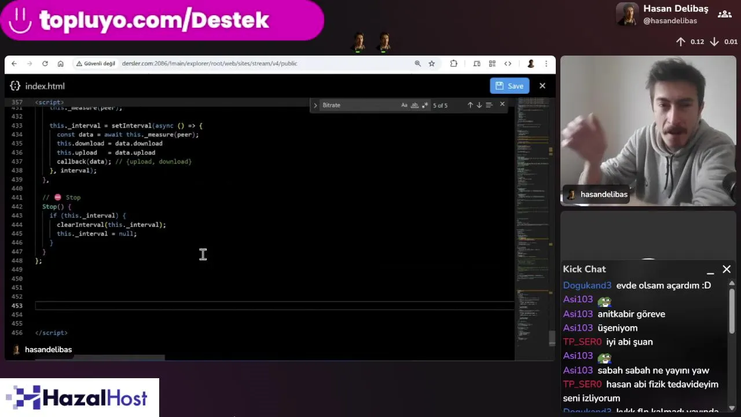The width and height of the screenshot is (741, 417).
Task: Click 'clearInterval(this._interval);' code line
Action: tap(111, 225)
